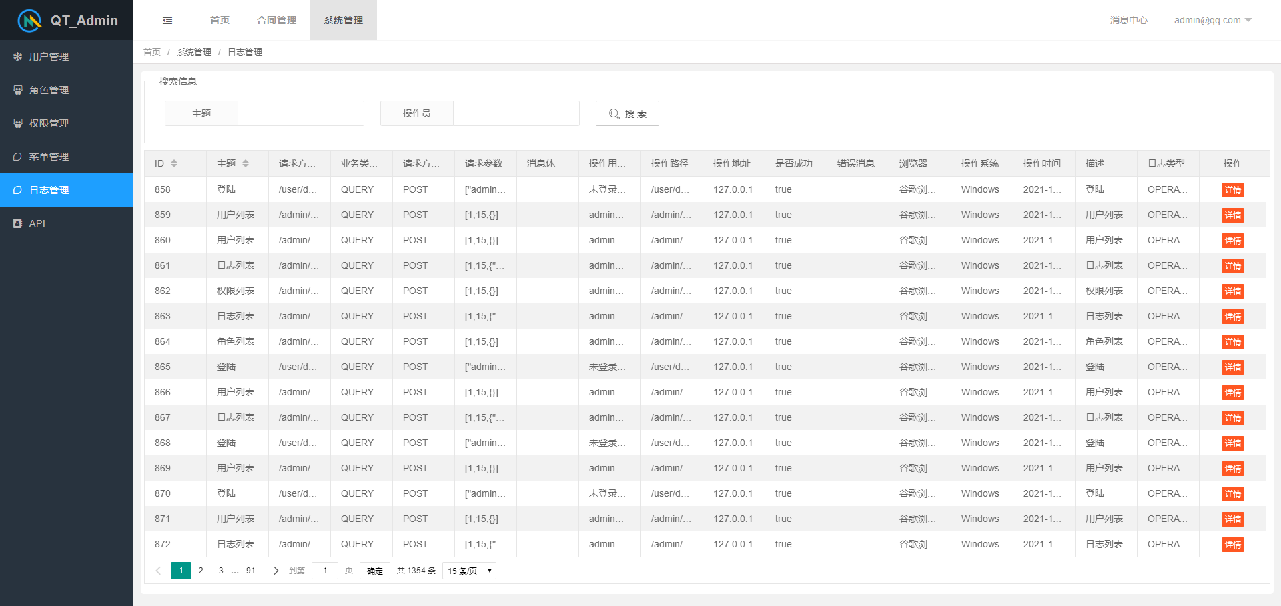Select current page 1 in pagination
The image size is (1281, 606).
tap(181, 571)
